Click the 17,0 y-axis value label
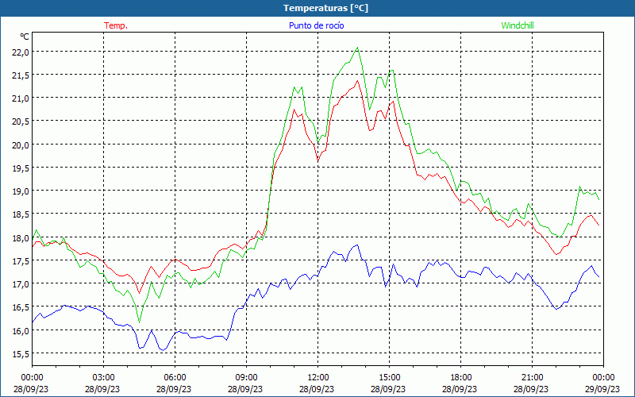The image size is (635, 397). pyautogui.click(x=20, y=283)
